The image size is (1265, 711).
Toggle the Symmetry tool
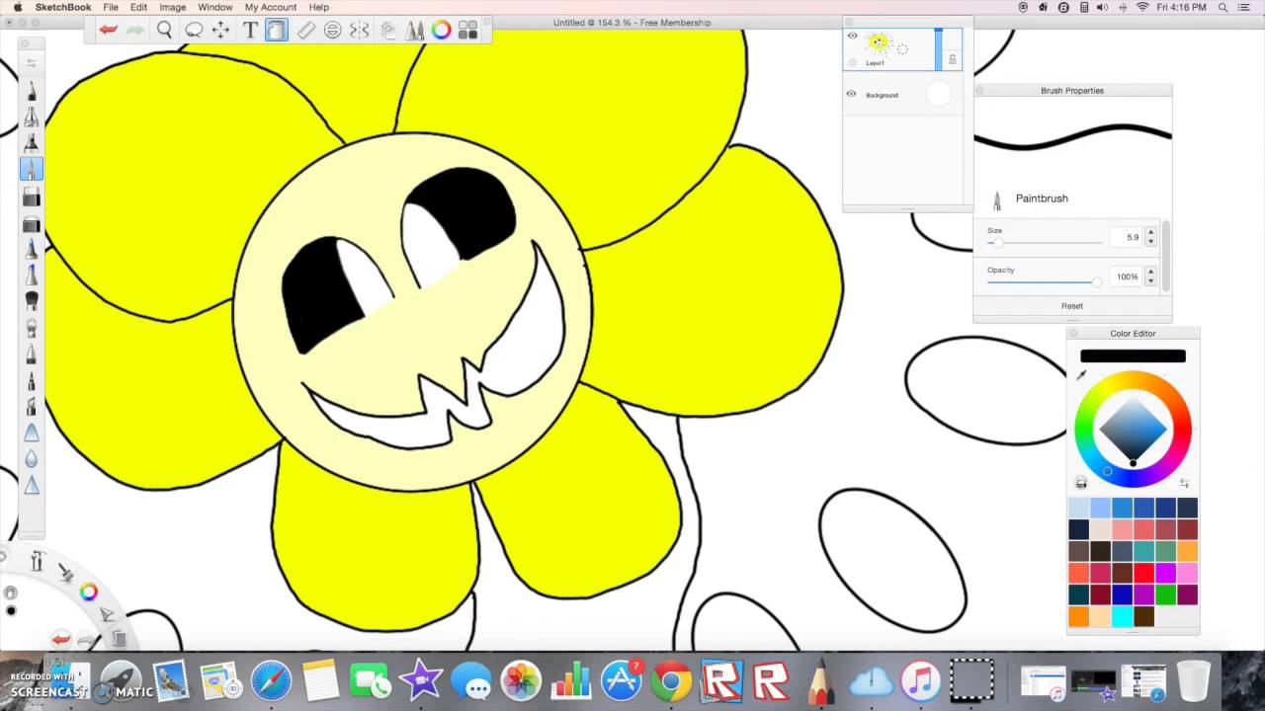(360, 30)
